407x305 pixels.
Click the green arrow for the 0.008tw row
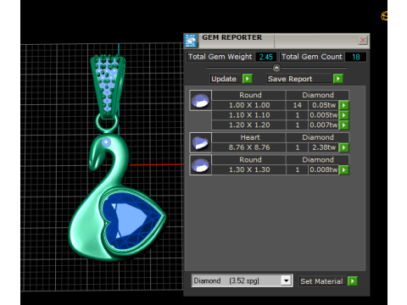[x=343, y=169]
